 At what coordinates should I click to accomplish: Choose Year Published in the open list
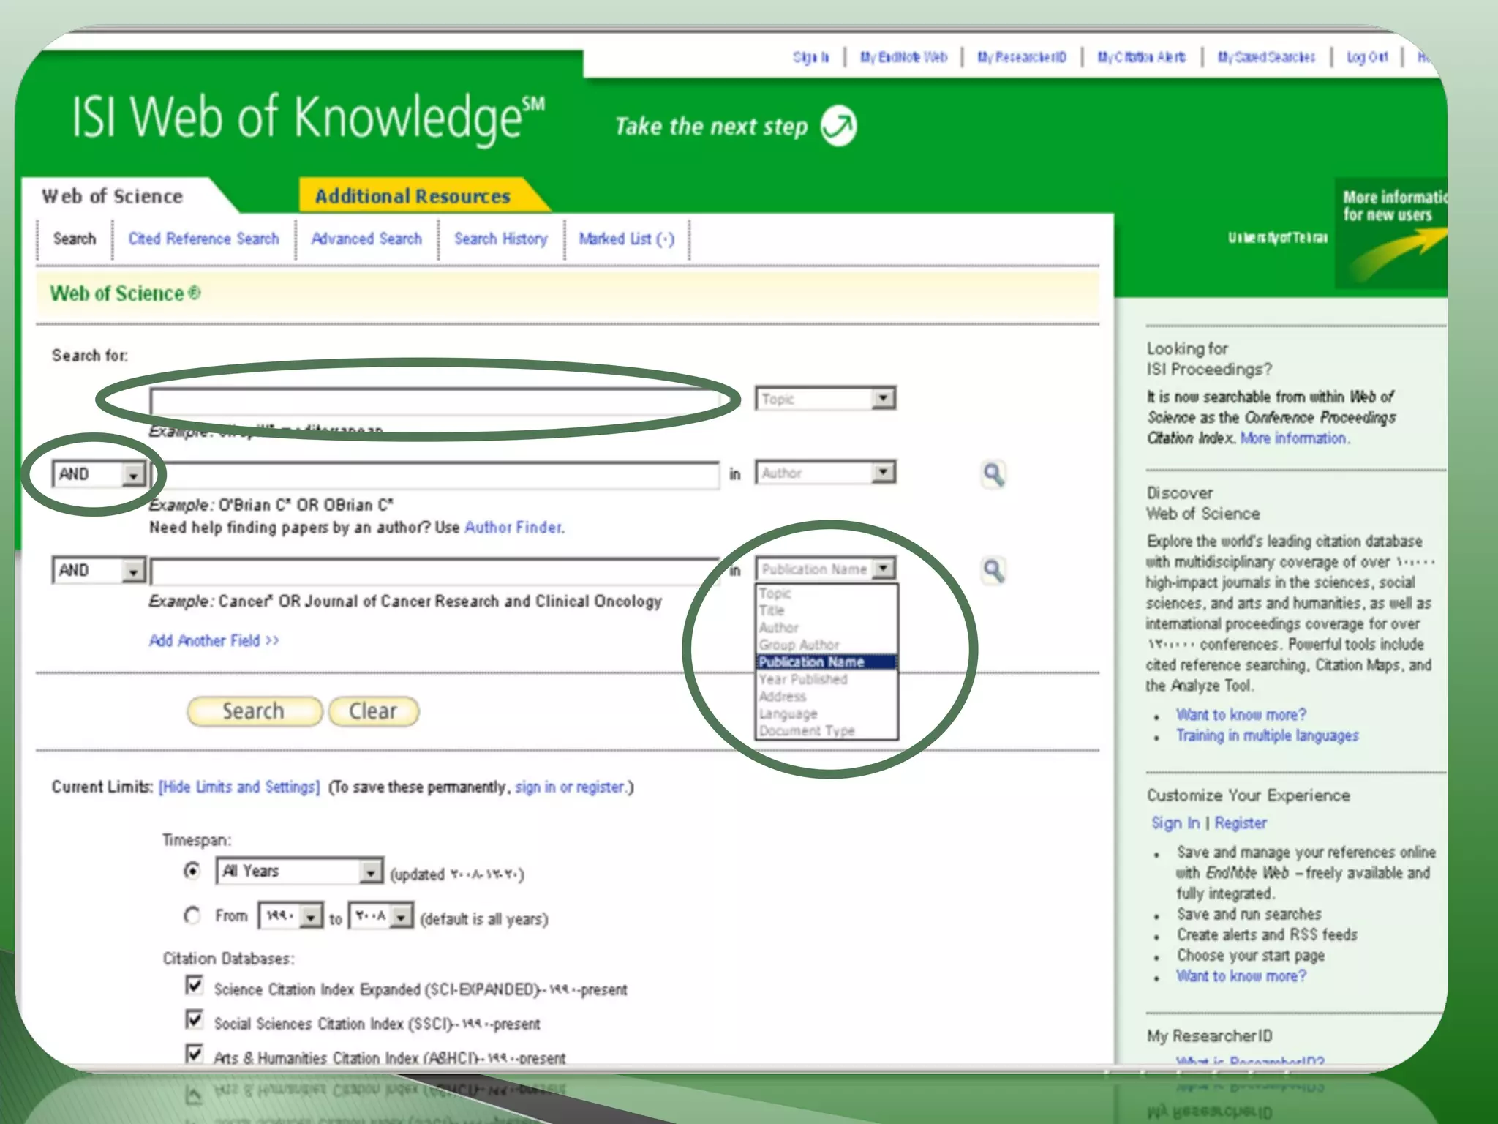pyautogui.click(x=802, y=679)
